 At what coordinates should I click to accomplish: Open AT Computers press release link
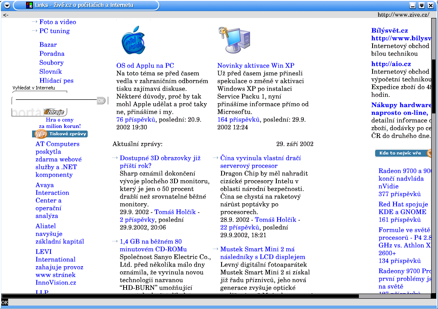(x=58, y=159)
